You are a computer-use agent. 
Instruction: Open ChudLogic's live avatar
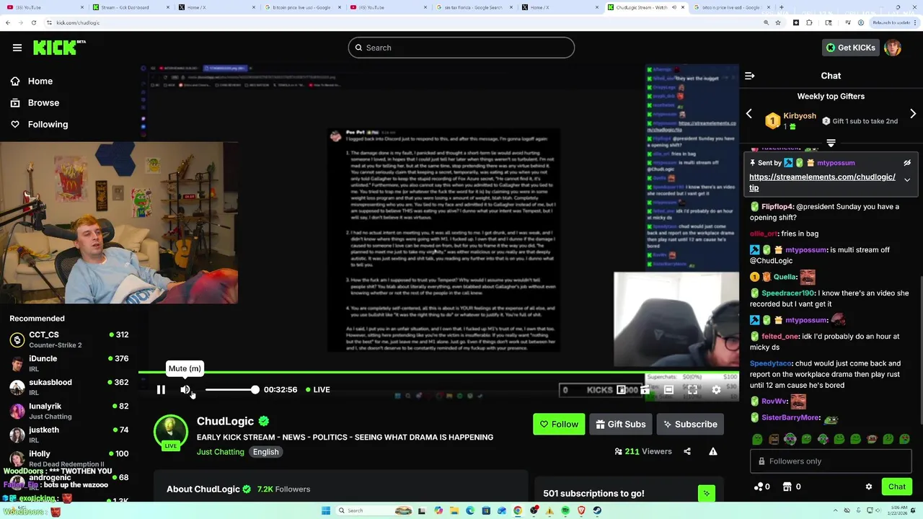171,432
